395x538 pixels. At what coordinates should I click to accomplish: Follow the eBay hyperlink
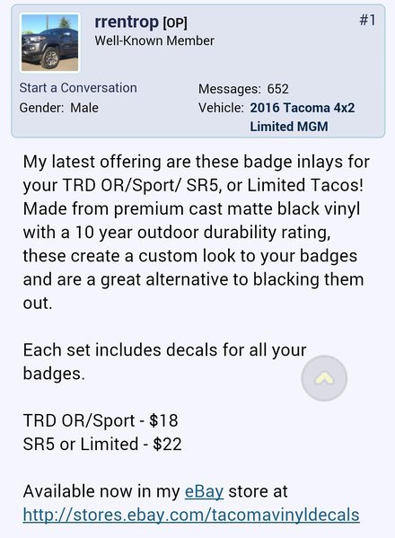point(204,491)
